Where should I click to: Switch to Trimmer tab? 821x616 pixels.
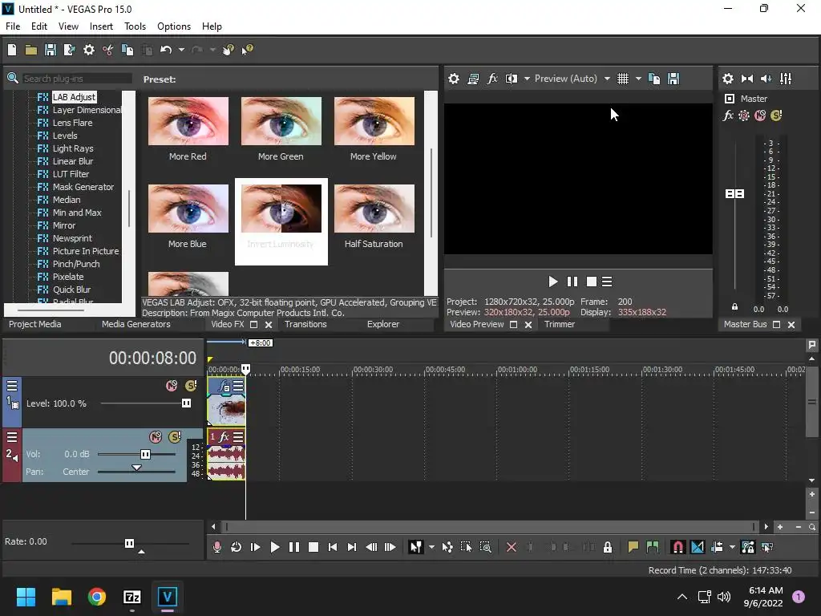click(559, 324)
